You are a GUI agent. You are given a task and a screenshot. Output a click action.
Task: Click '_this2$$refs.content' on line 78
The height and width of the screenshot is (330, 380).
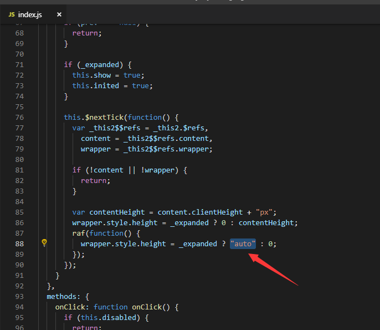[166, 138]
